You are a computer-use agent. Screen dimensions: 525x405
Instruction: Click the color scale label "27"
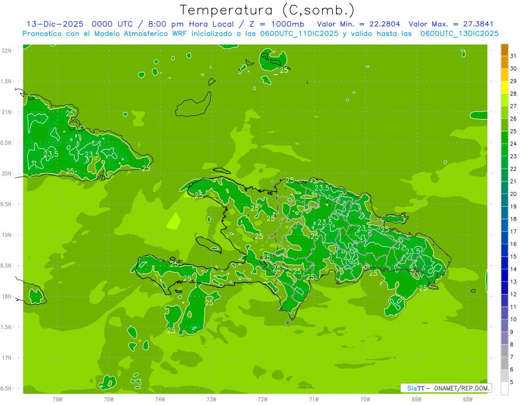[513, 106]
